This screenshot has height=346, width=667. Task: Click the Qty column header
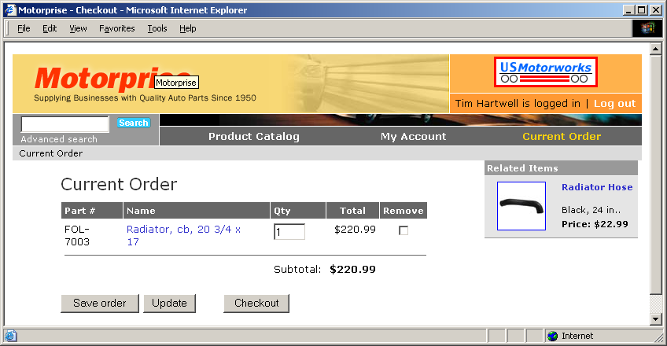pos(298,211)
